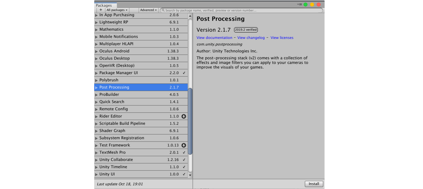423x189 pixels.
Task: Open the View changelog link
Action: tap(251, 38)
